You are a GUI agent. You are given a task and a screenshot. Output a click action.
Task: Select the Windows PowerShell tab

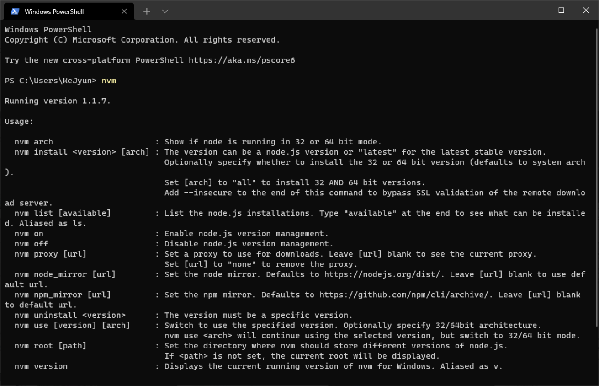60,11
